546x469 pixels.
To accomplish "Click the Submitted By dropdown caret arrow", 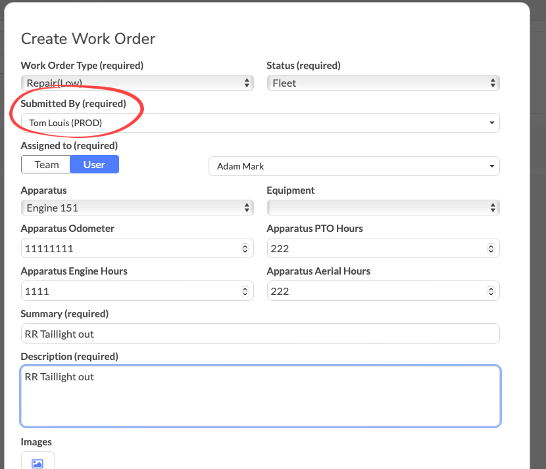I will [491, 123].
